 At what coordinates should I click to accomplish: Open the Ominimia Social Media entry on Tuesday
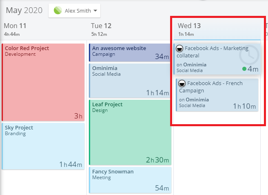[x=130, y=81]
